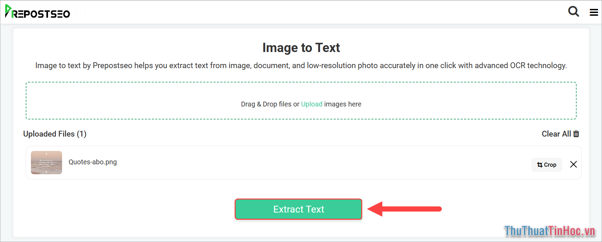Click the trash icon beside Clear All
Viewport: 602px width, 242px height.
coord(576,134)
